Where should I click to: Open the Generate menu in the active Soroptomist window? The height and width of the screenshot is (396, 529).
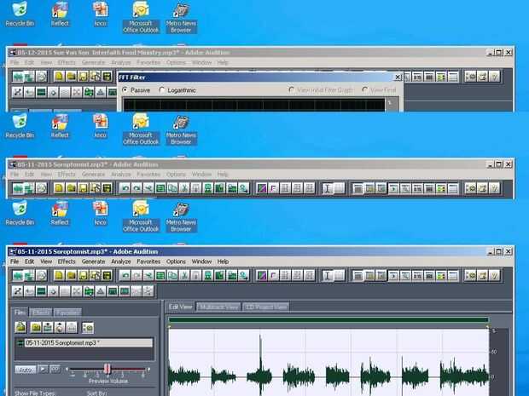[94, 261]
